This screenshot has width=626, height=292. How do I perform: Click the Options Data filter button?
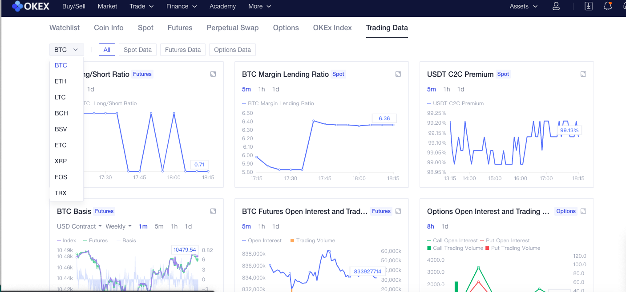coord(232,50)
